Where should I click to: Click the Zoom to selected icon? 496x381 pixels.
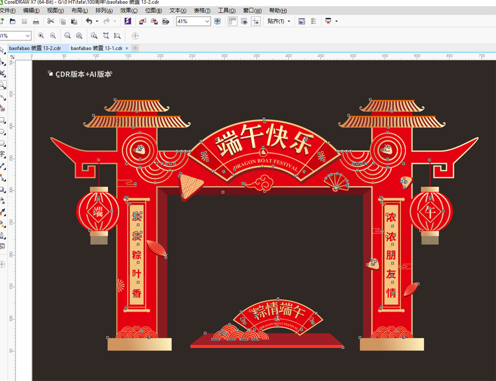coord(67,36)
